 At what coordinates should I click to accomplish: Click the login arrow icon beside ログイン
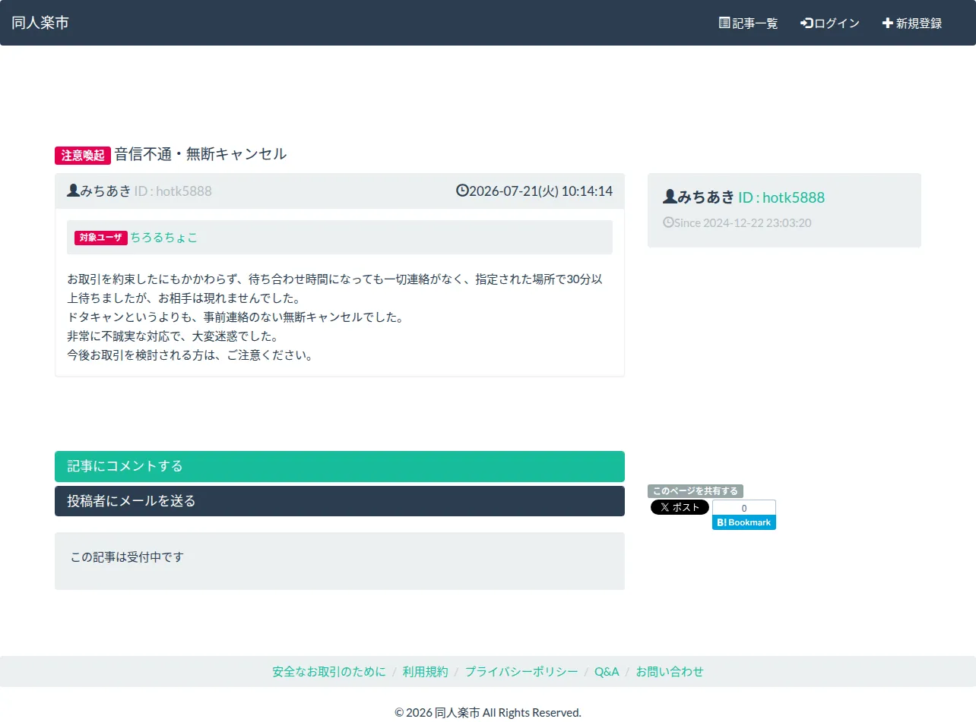[806, 23]
